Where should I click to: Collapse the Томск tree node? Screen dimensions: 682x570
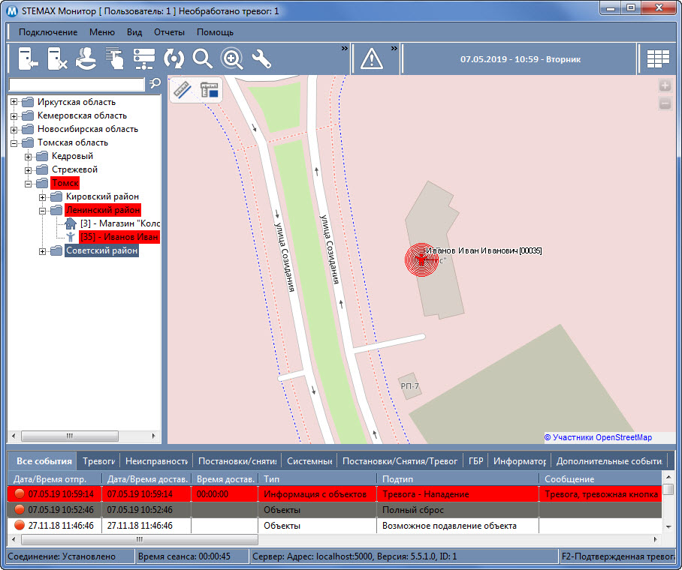coord(29,183)
